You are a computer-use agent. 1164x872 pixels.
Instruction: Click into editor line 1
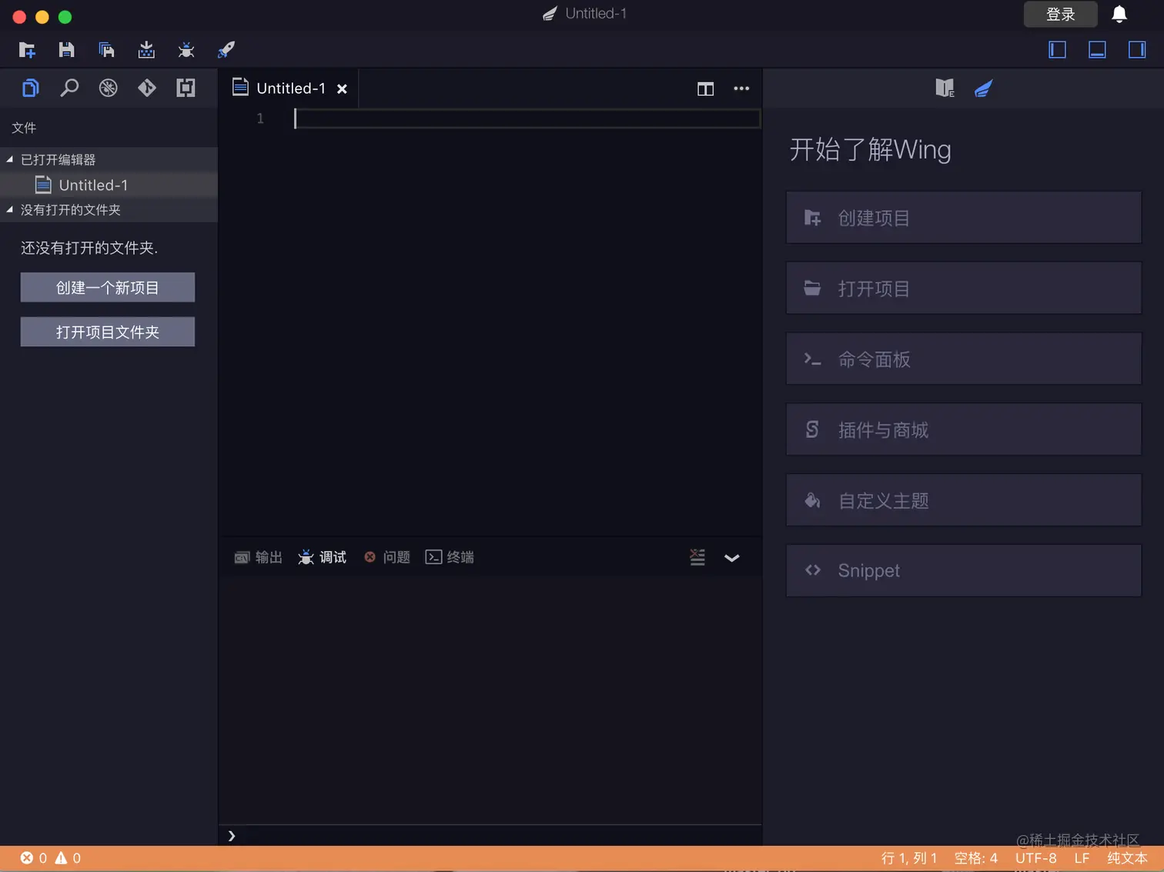pos(527,118)
